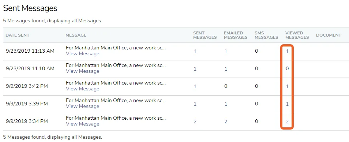Click Emailed Messages count 2 in 3:34 PM row

tap(226, 122)
